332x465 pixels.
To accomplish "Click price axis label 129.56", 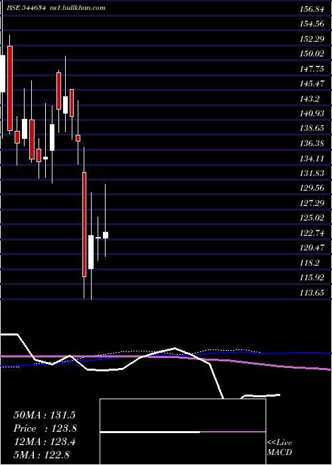I will (312, 188).
